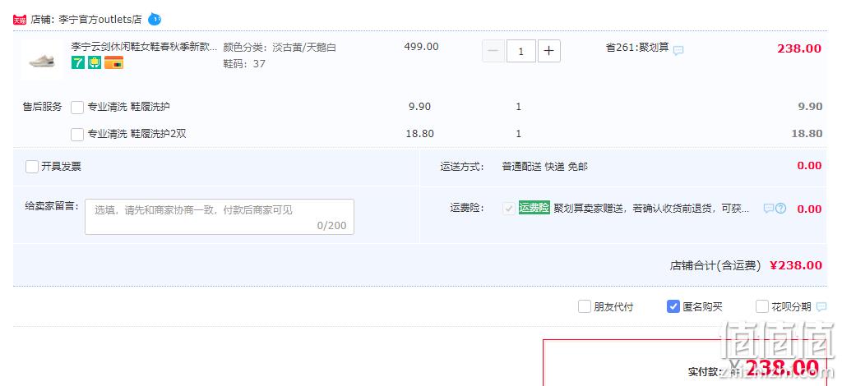Click the 店铺合计(含运费) ¥238.00 total
This screenshot has height=386, width=842.
746,264
